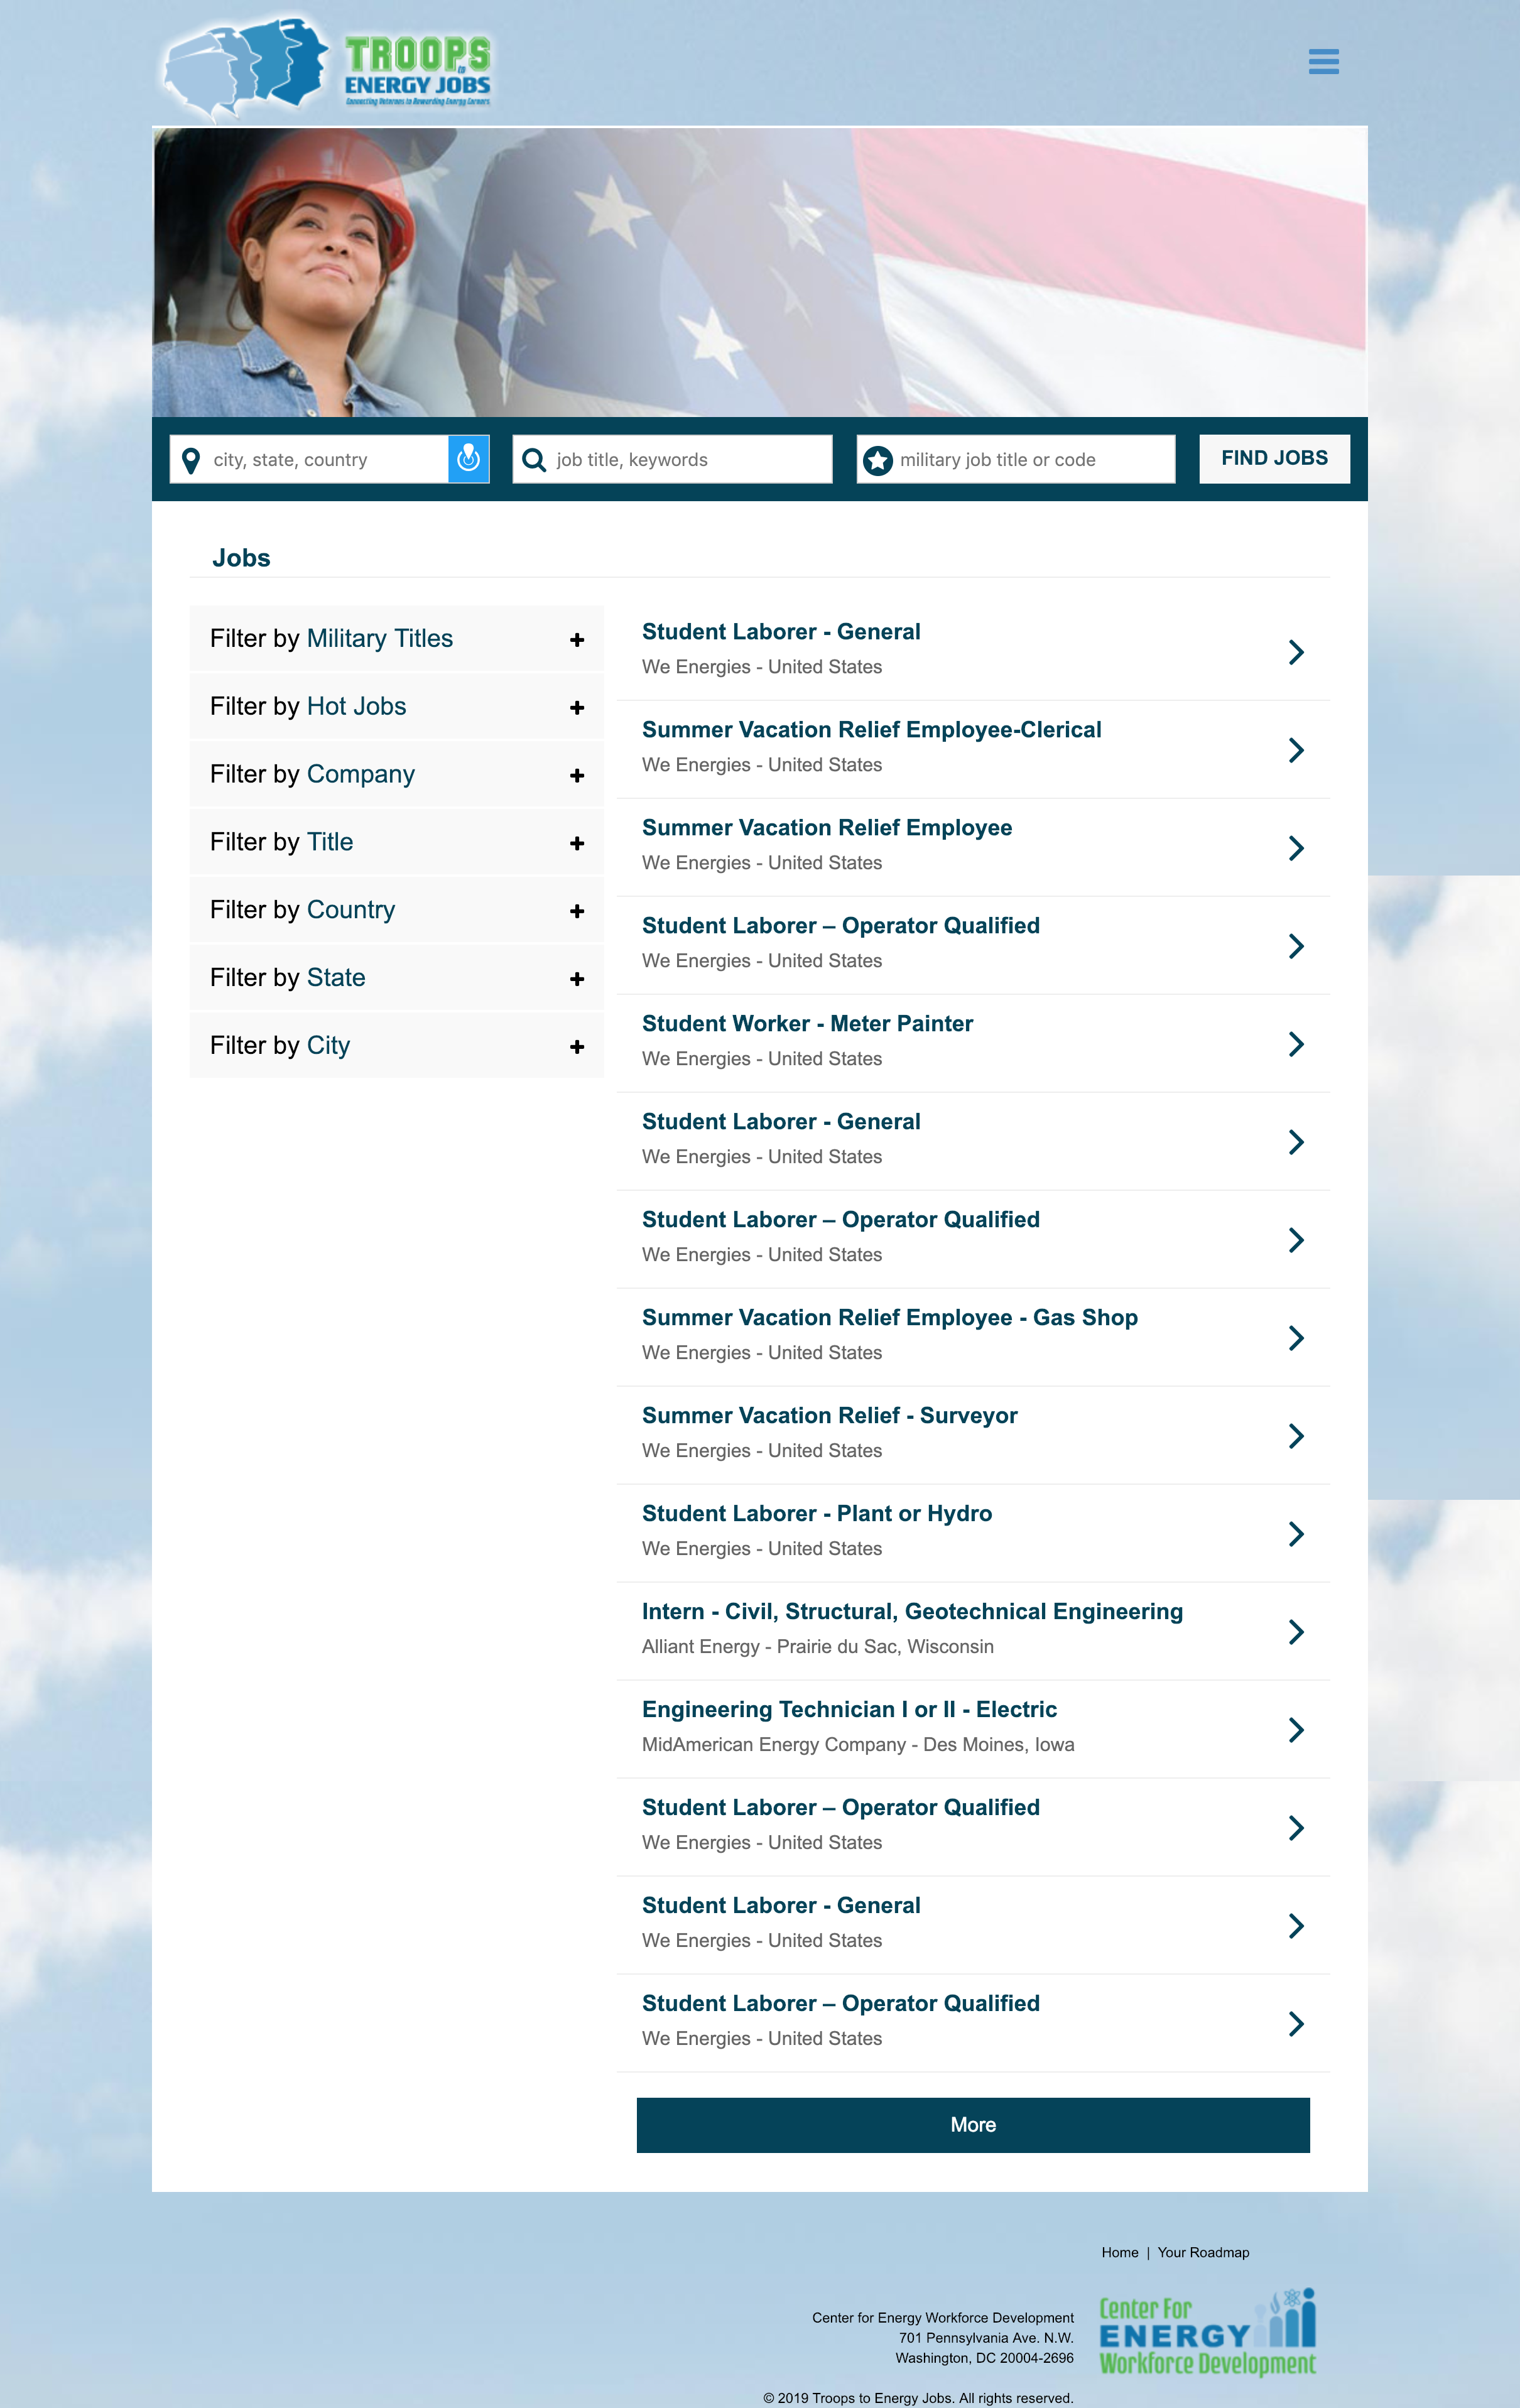Screen dimensions: 1520x2408
Task: Open Student Laborer - Plant or Hydro job
Action: click(816, 1514)
